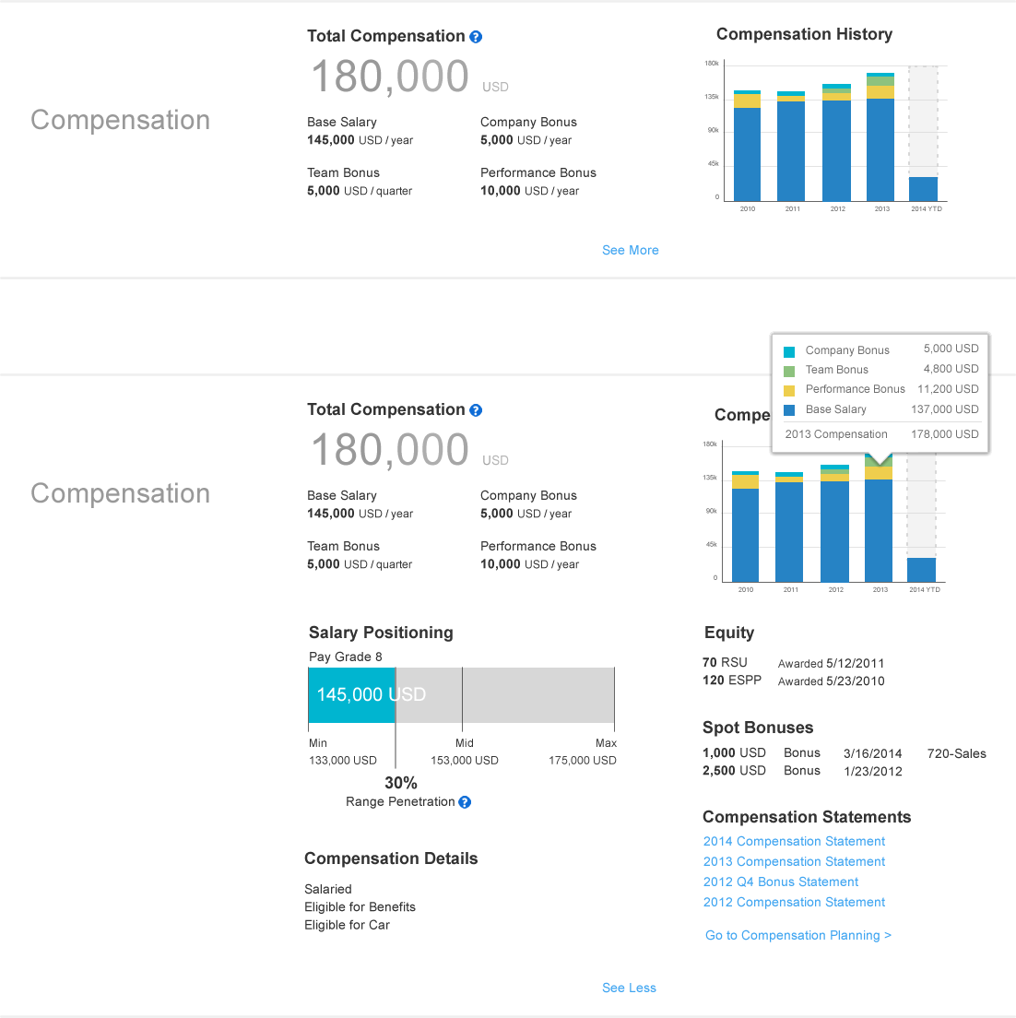The image size is (1016, 1018).
Task: Click the teal Company Bonus legend square
Action: tap(789, 351)
